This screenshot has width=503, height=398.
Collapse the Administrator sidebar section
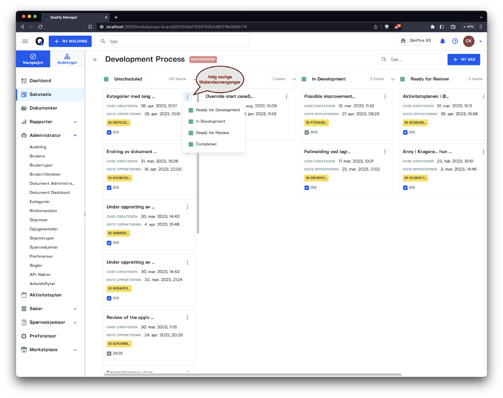[x=75, y=135]
